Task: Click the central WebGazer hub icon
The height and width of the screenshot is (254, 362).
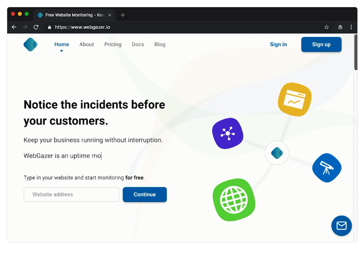Action: (277, 153)
